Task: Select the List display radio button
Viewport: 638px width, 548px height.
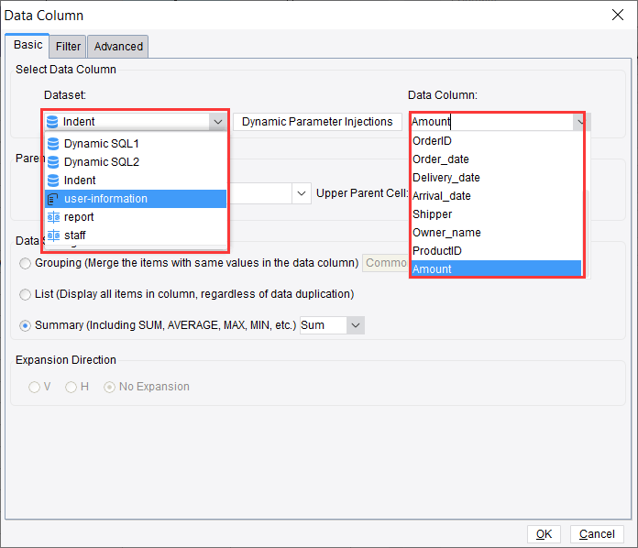Action: pos(26,294)
